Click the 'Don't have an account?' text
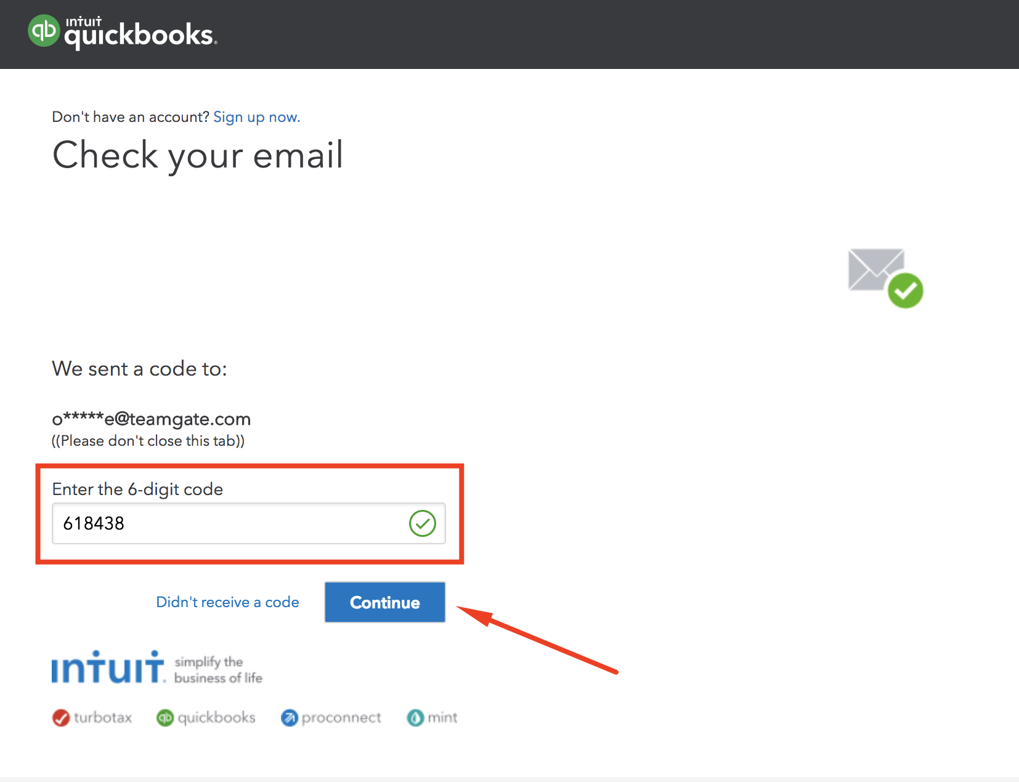Image resolution: width=1019 pixels, height=782 pixels. [x=131, y=117]
